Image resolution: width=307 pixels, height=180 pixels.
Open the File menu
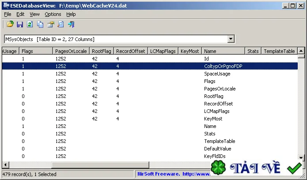pyautogui.click(x=8, y=14)
